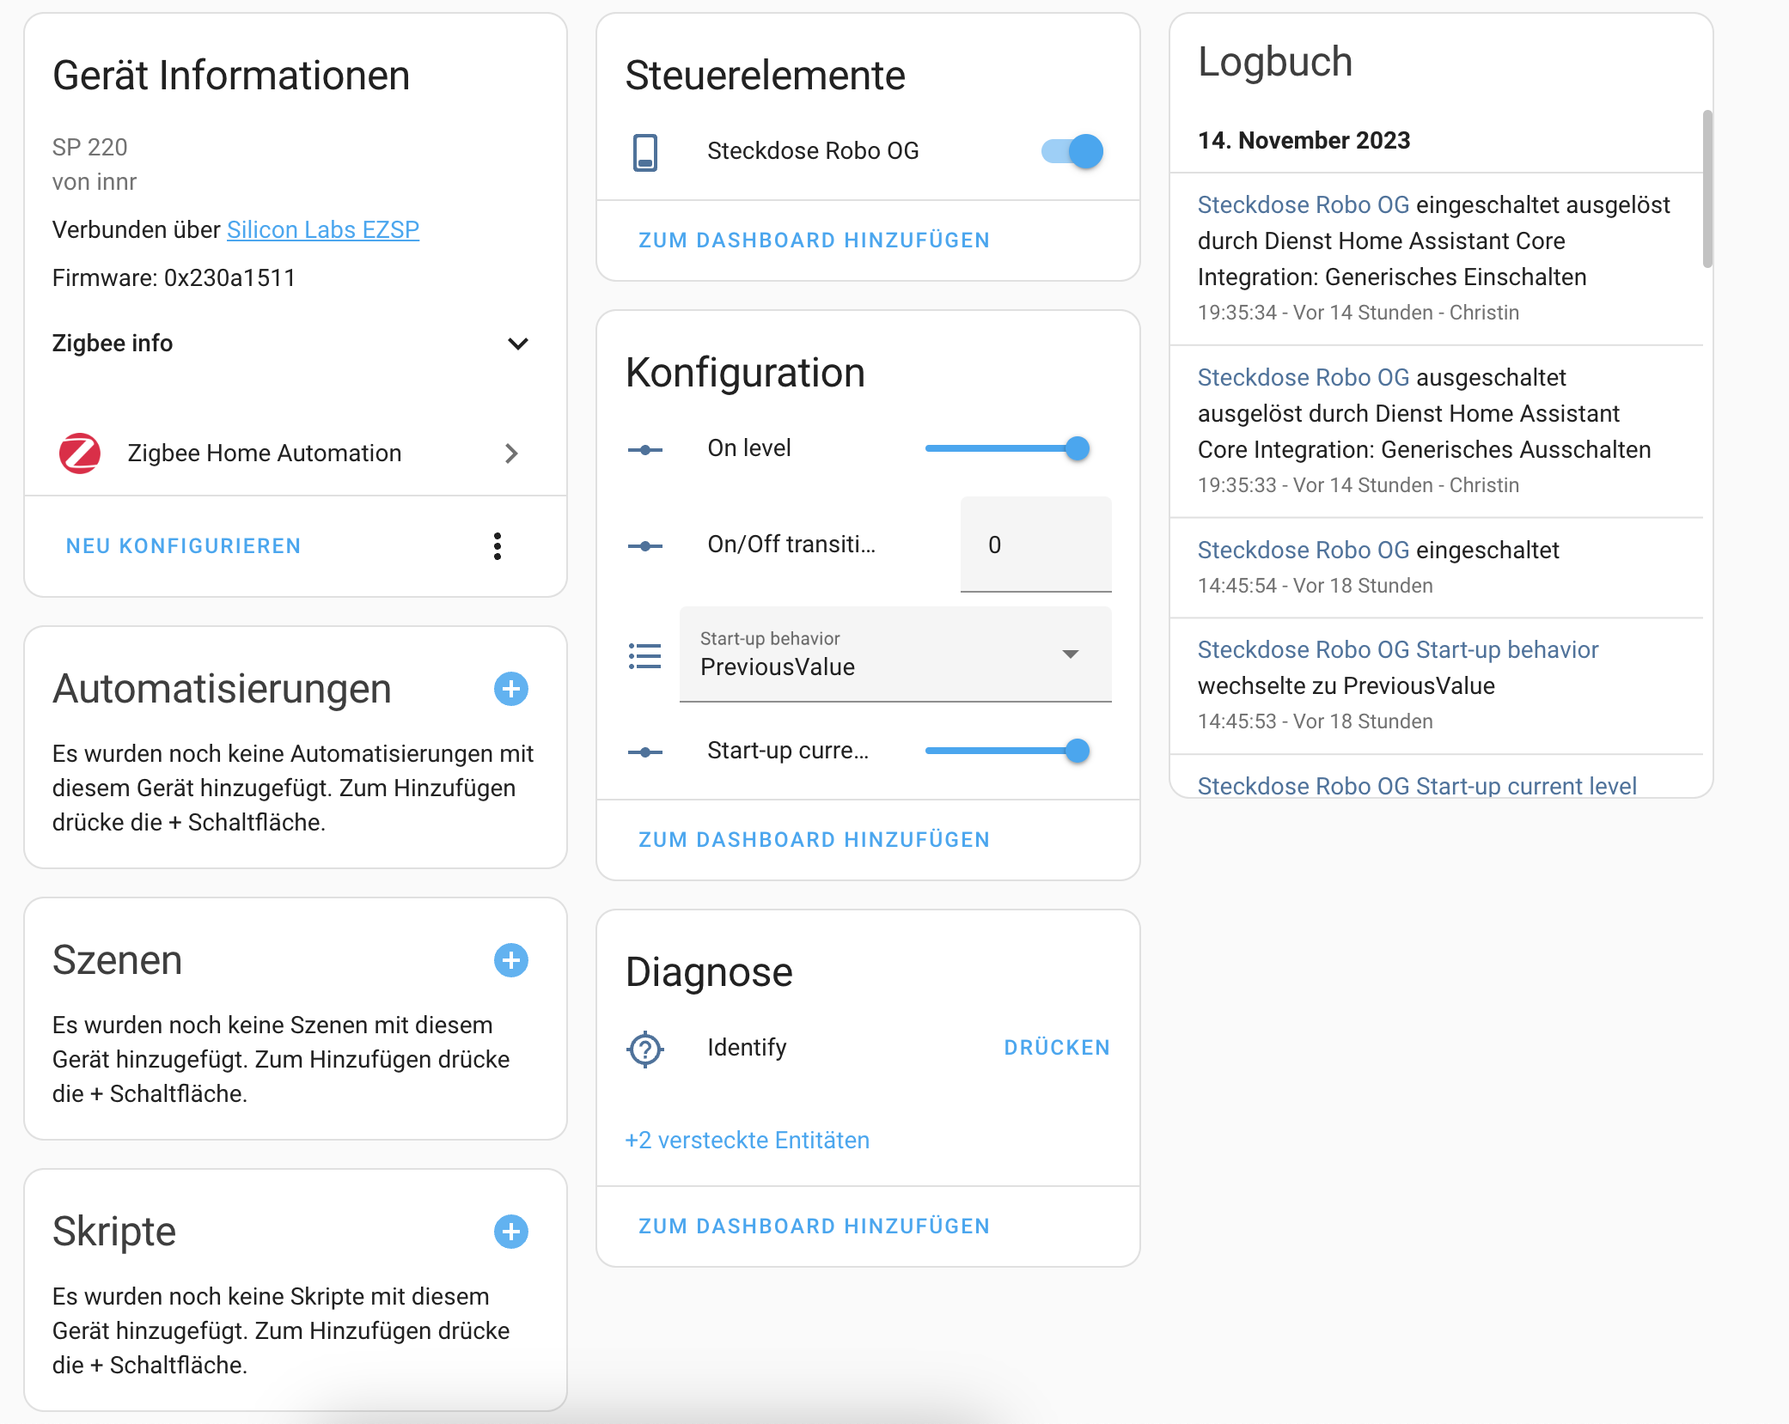
Task: Click the On/Off transition time input field
Action: coord(1036,545)
